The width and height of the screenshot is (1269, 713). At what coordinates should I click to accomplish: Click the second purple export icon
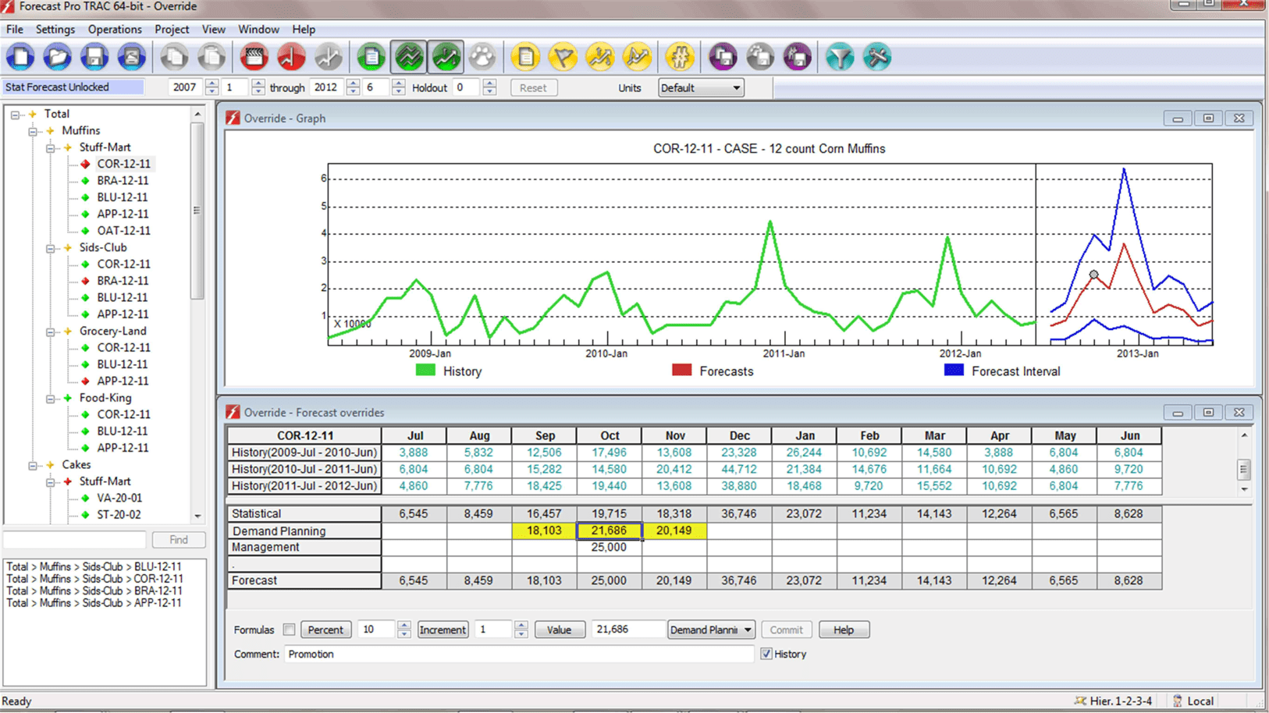797,57
